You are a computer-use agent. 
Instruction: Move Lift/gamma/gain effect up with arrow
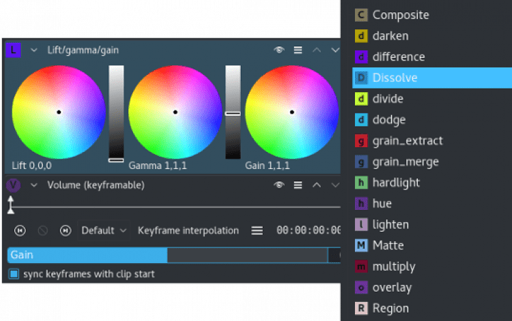pos(317,50)
